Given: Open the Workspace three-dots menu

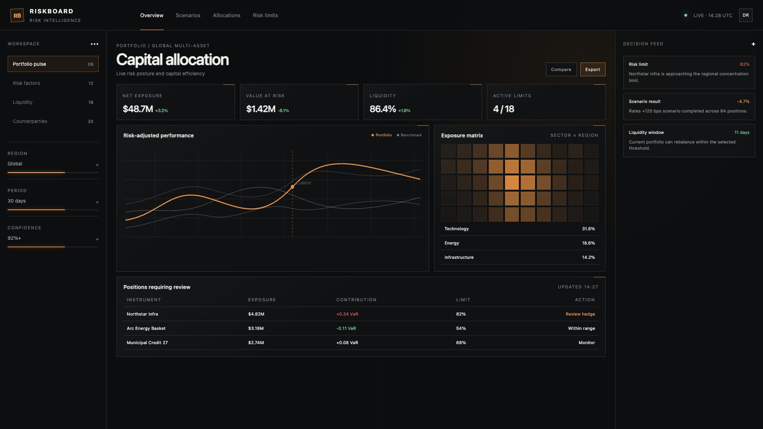Looking at the screenshot, I should tap(94, 44).
